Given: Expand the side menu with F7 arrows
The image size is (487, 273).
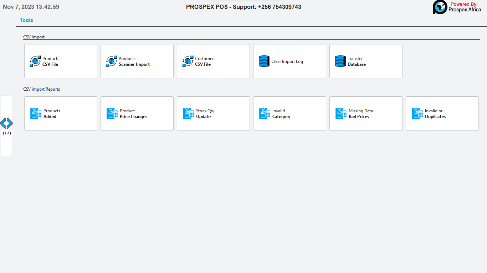Looking at the screenshot, I should (x=6, y=124).
